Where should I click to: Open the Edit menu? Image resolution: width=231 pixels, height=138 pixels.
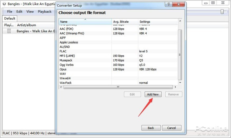19,12
